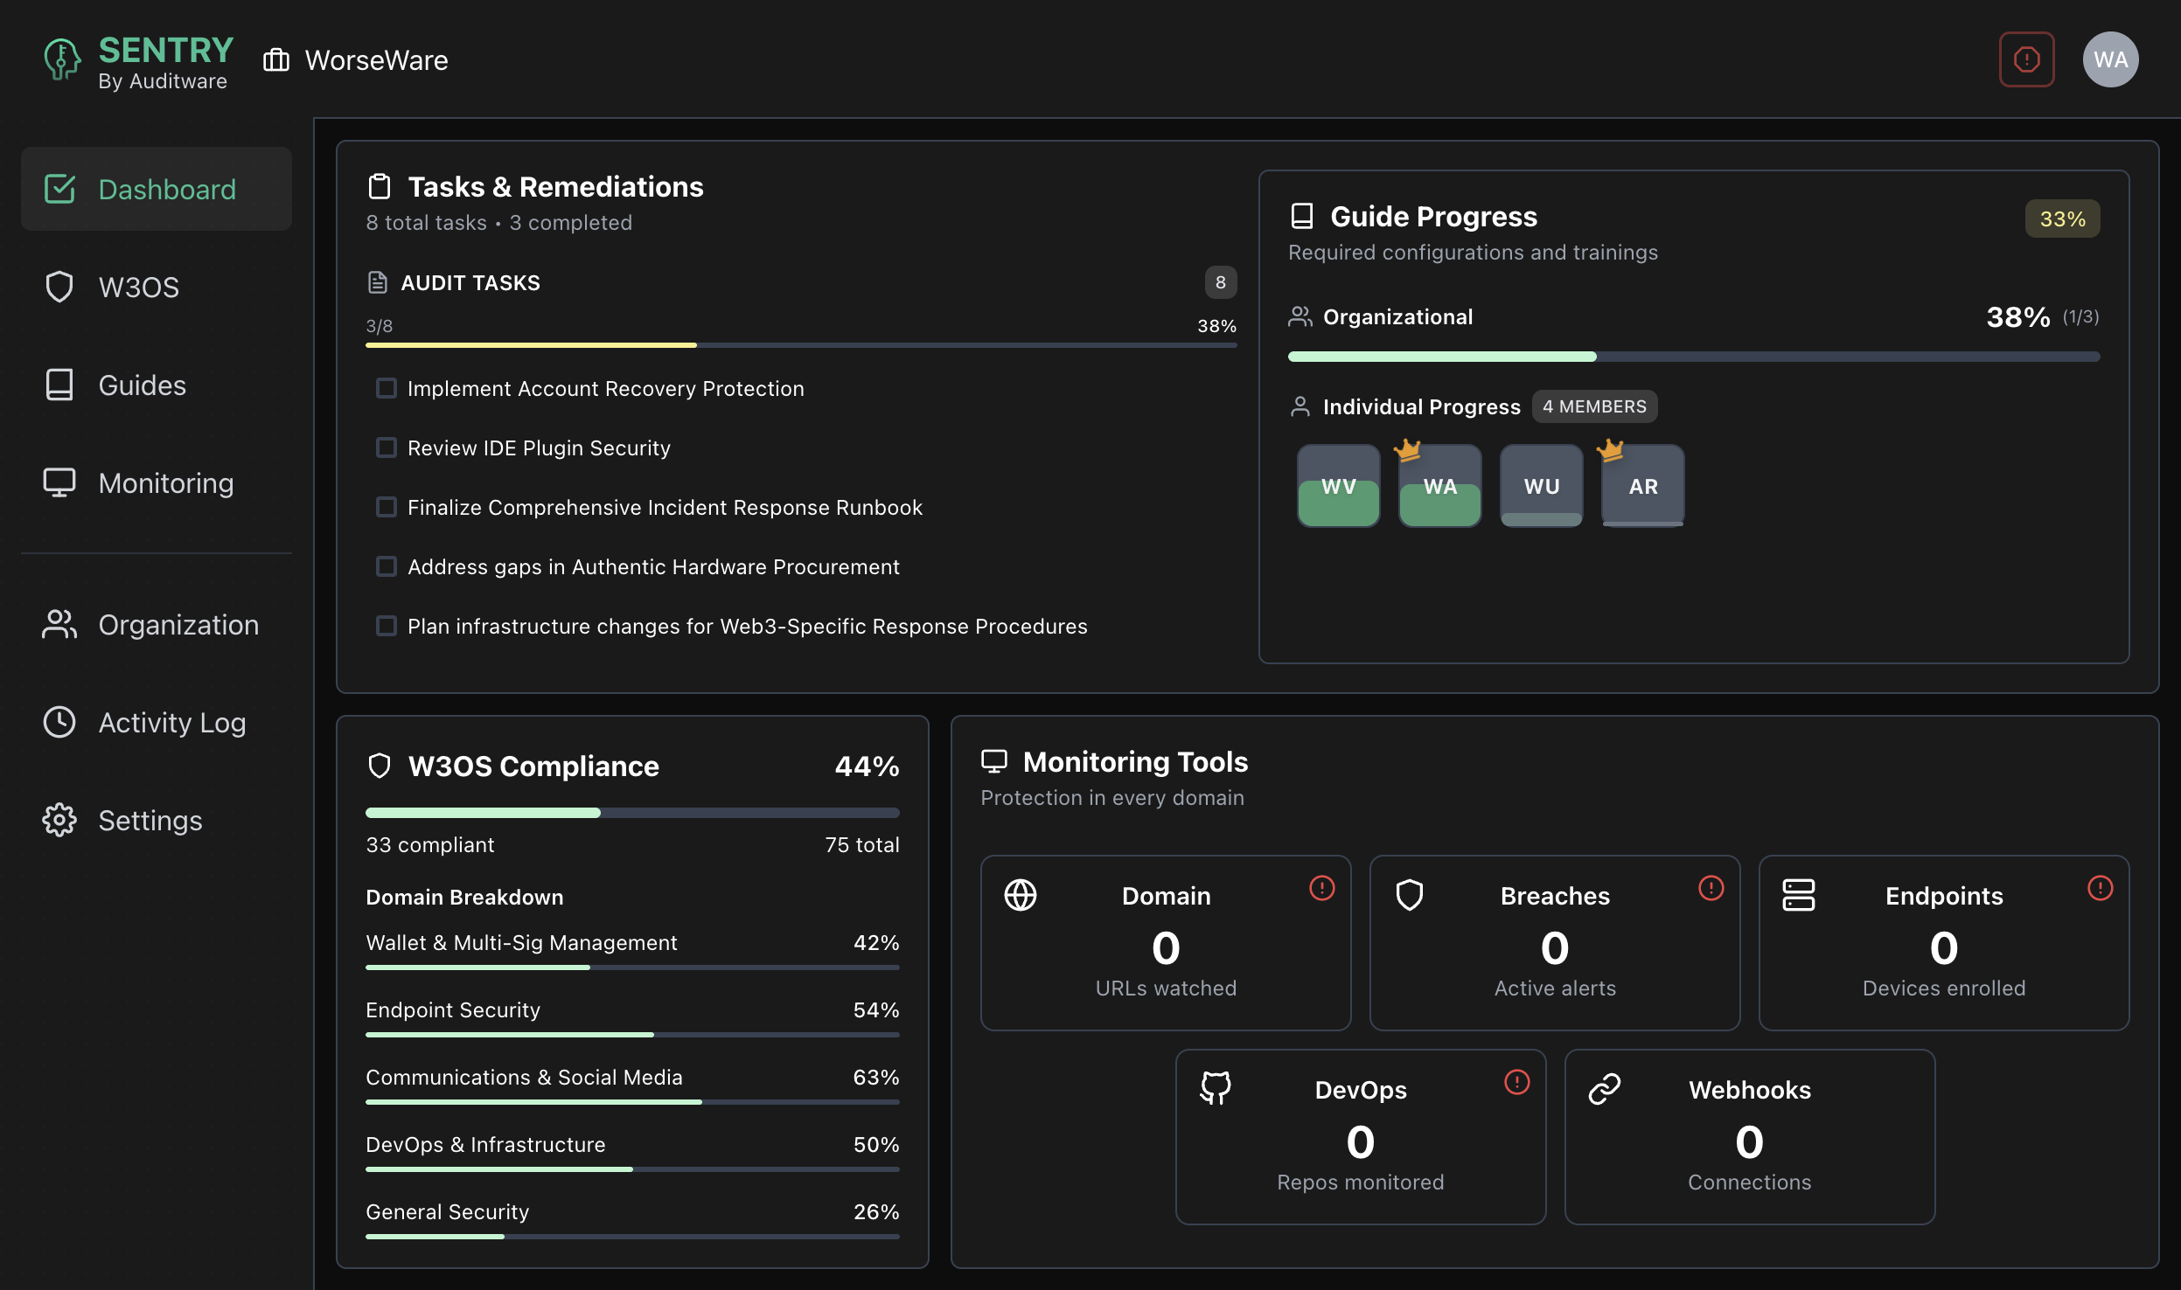Open the Settings gear icon
Image resolution: width=2181 pixels, height=1290 pixels.
(x=59, y=820)
